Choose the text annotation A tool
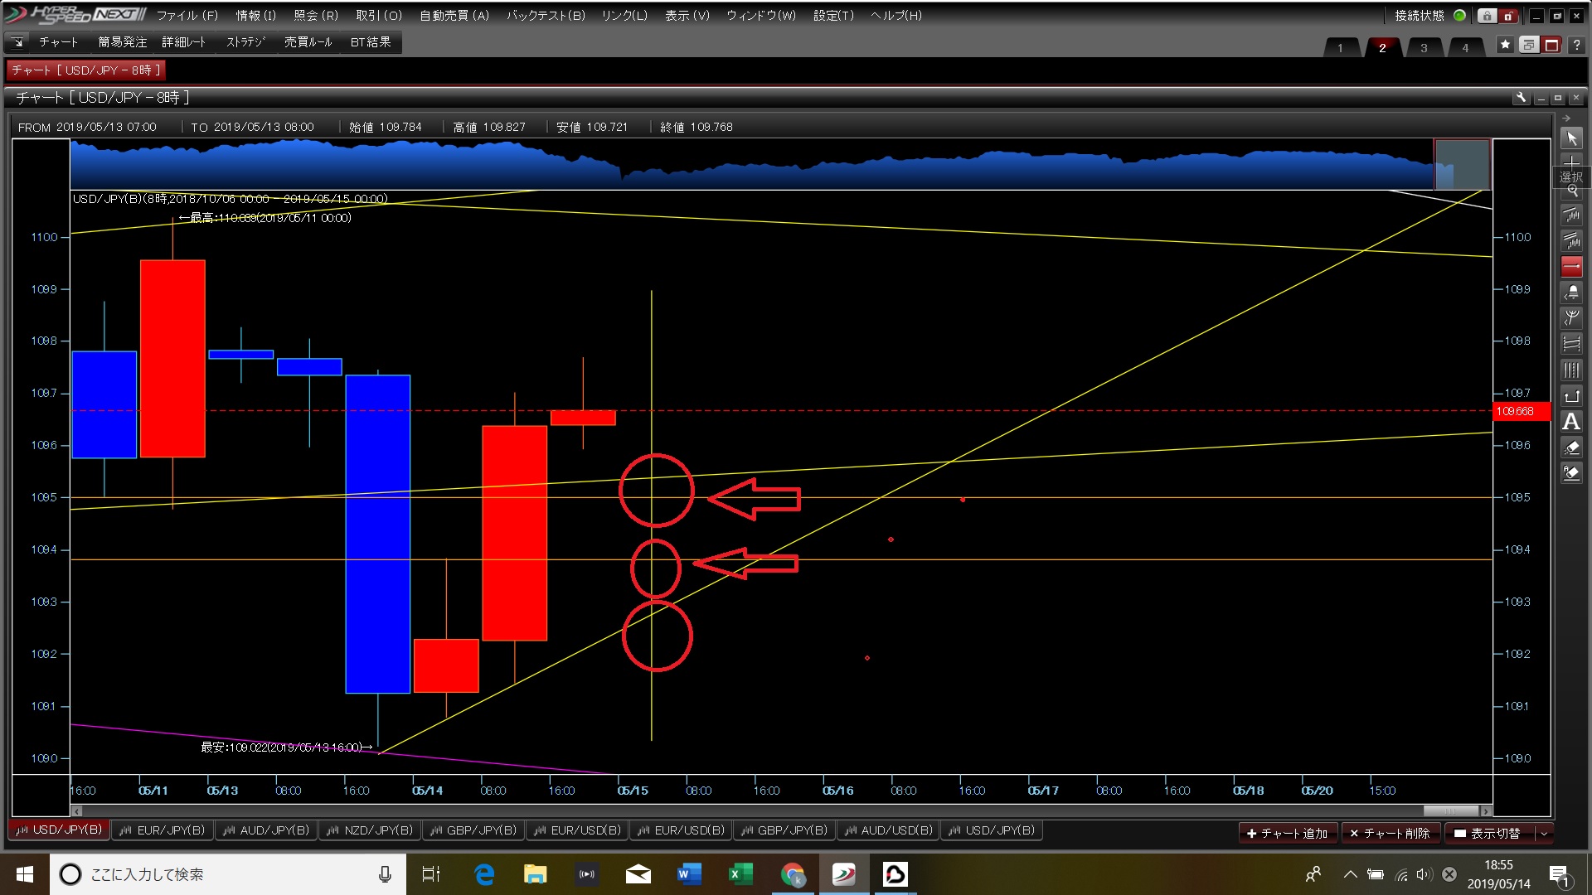Screen dimensions: 1592x895 pyautogui.click(x=1571, y=422)
